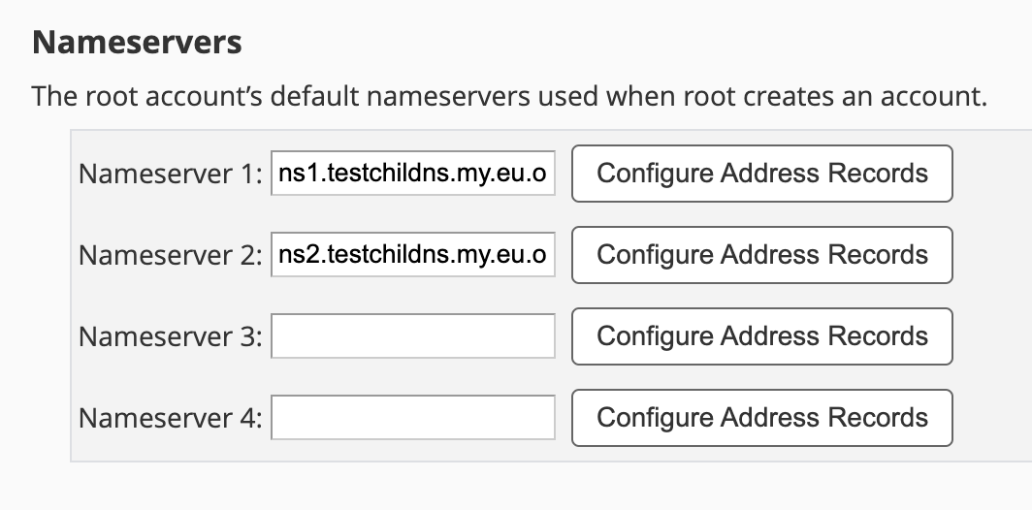Select the "Nameserver 3:" label

pyautogui.click(x=171, y=337)
